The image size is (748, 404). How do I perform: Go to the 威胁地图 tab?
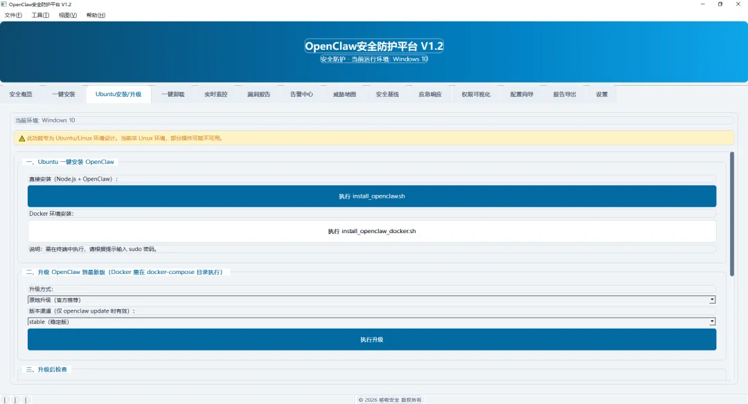click(x=344, y=94)
